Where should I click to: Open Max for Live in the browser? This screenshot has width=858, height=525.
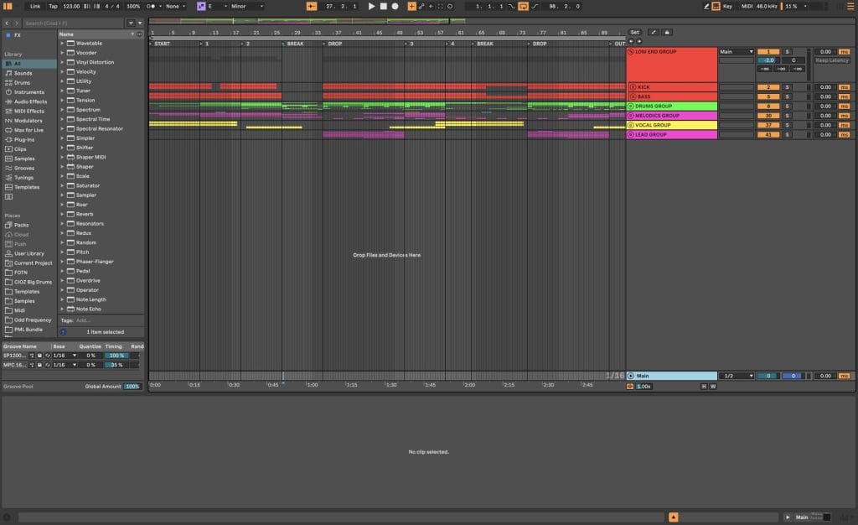pos(28,130)
